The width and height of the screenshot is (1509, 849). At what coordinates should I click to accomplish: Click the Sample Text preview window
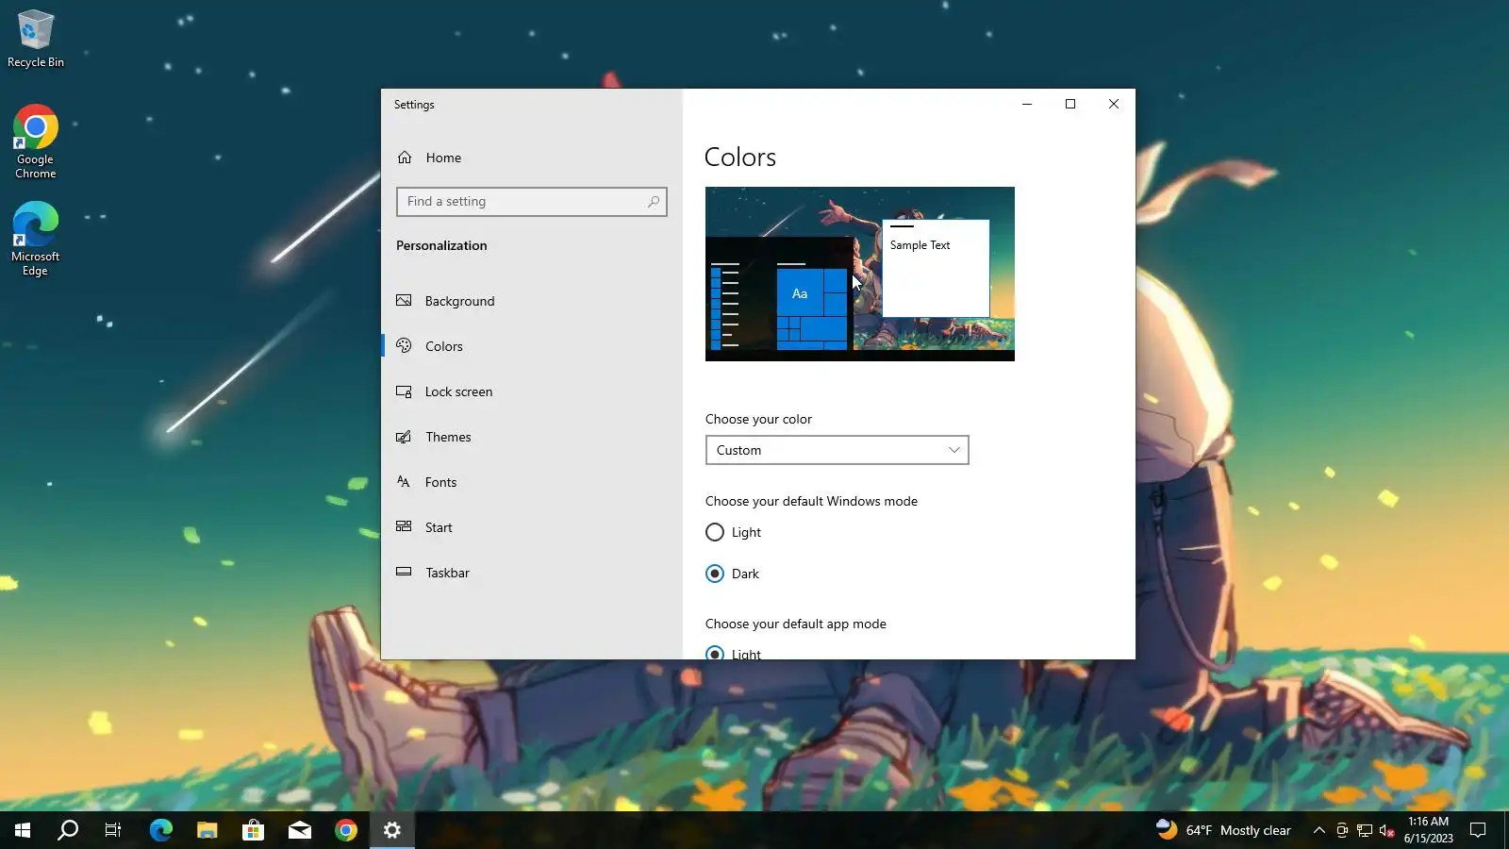(x=936, y=269)
